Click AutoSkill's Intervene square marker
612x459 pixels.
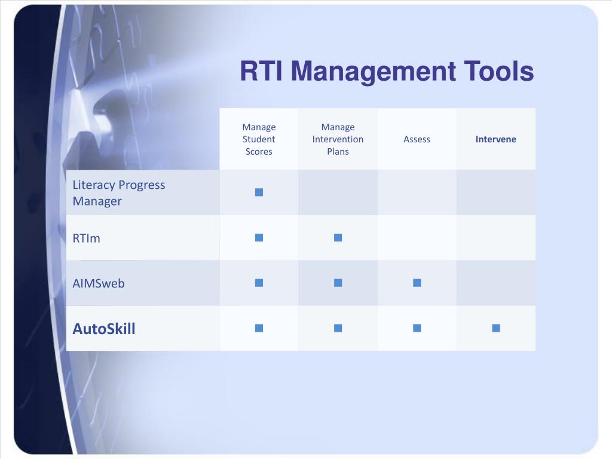point(496,328)
